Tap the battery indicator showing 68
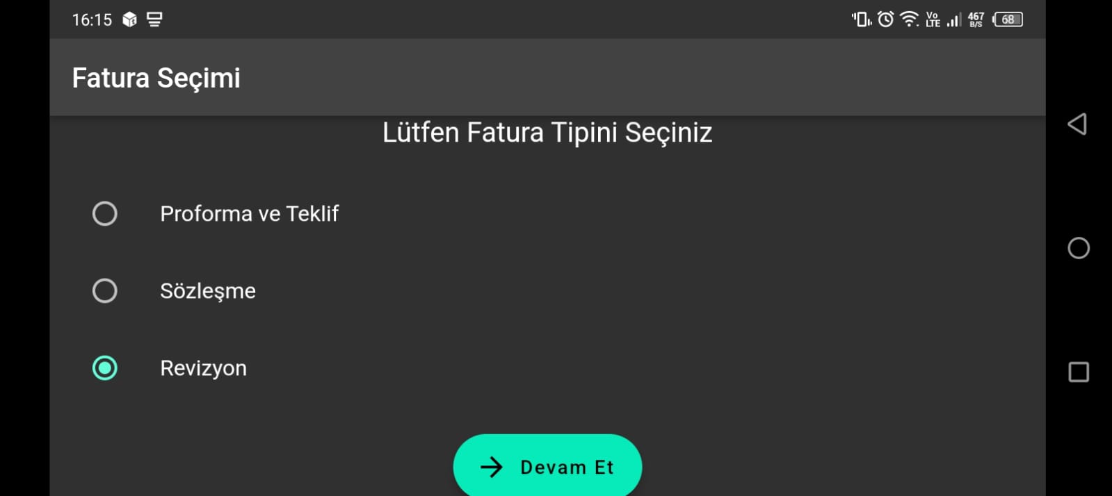The height and width of the screenshot is (496, 1112). click(1008, 19)
